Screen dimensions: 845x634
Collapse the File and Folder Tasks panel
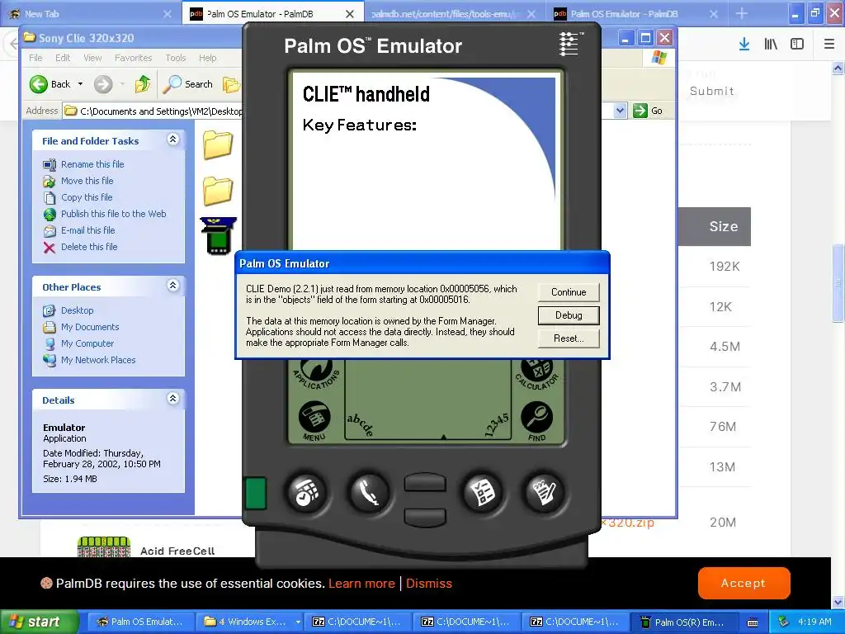pos(173,140)
